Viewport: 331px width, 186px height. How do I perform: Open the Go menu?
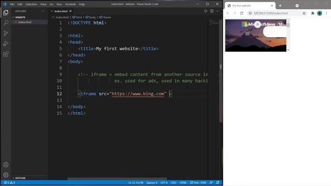52,4
